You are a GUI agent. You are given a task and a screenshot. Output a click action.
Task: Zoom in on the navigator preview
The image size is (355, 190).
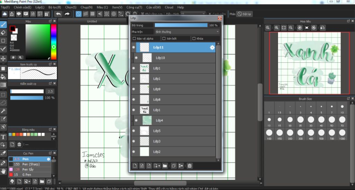point(276,28)
